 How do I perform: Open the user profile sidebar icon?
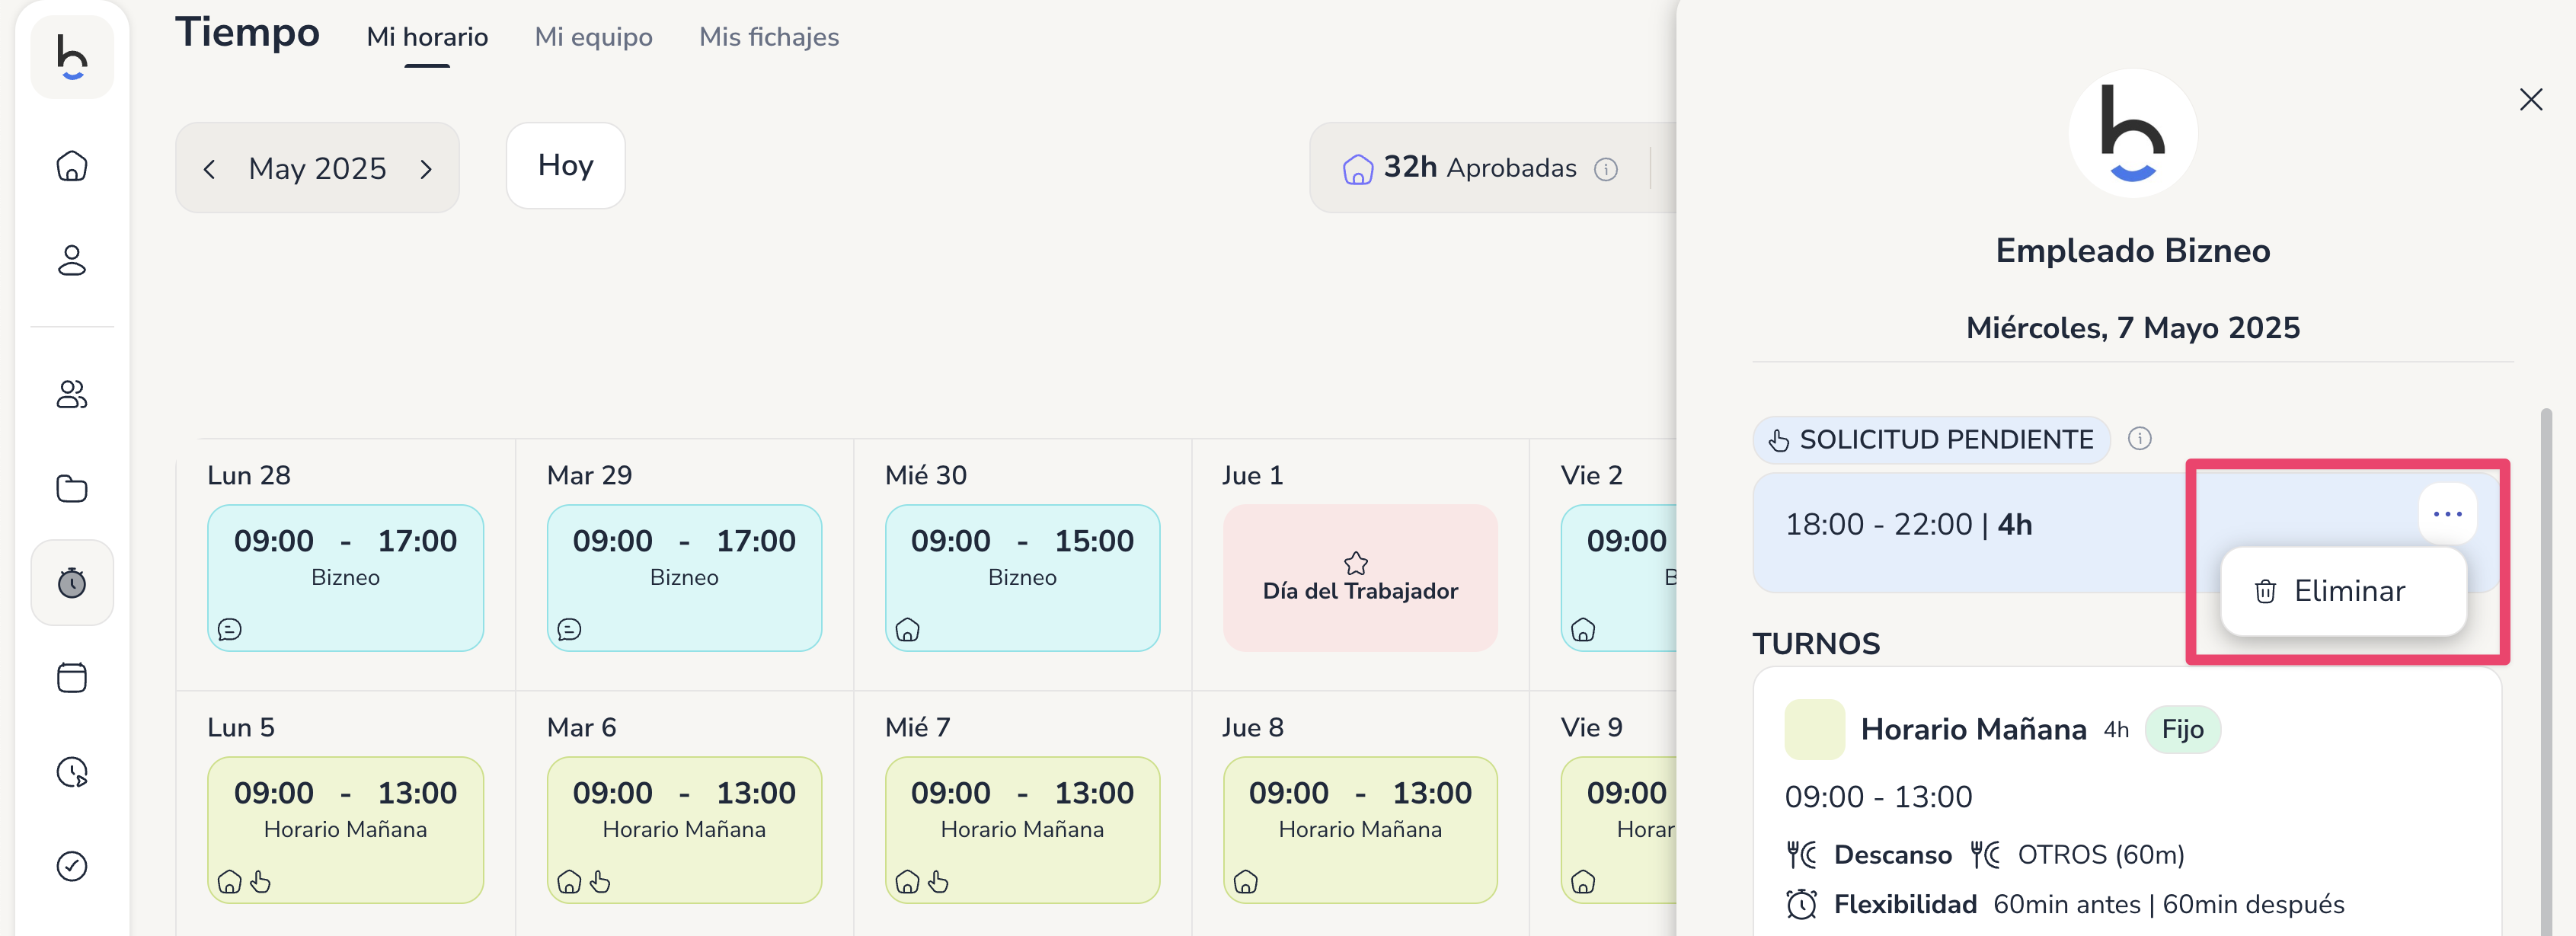tap(72, 260)
